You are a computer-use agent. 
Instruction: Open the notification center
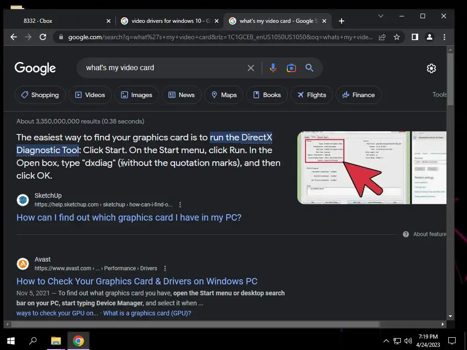coord(452,341)
